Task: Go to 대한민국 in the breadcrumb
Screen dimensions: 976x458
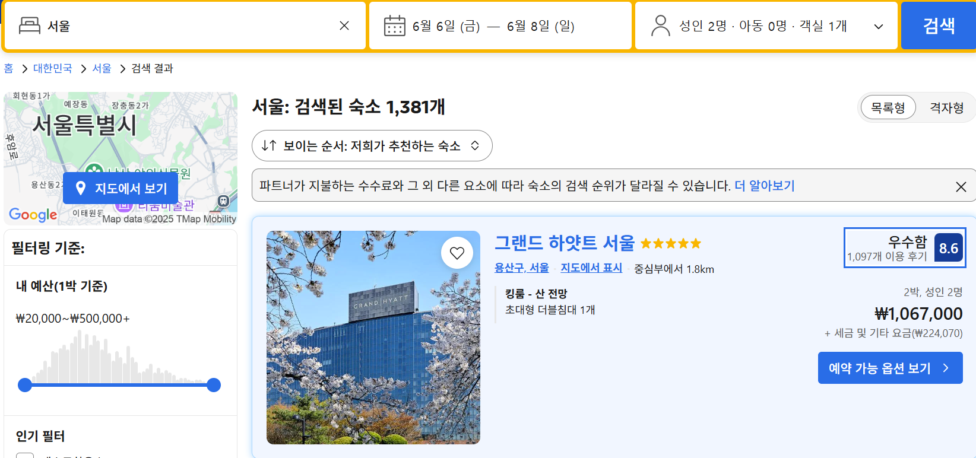Action: coord(53,68)
